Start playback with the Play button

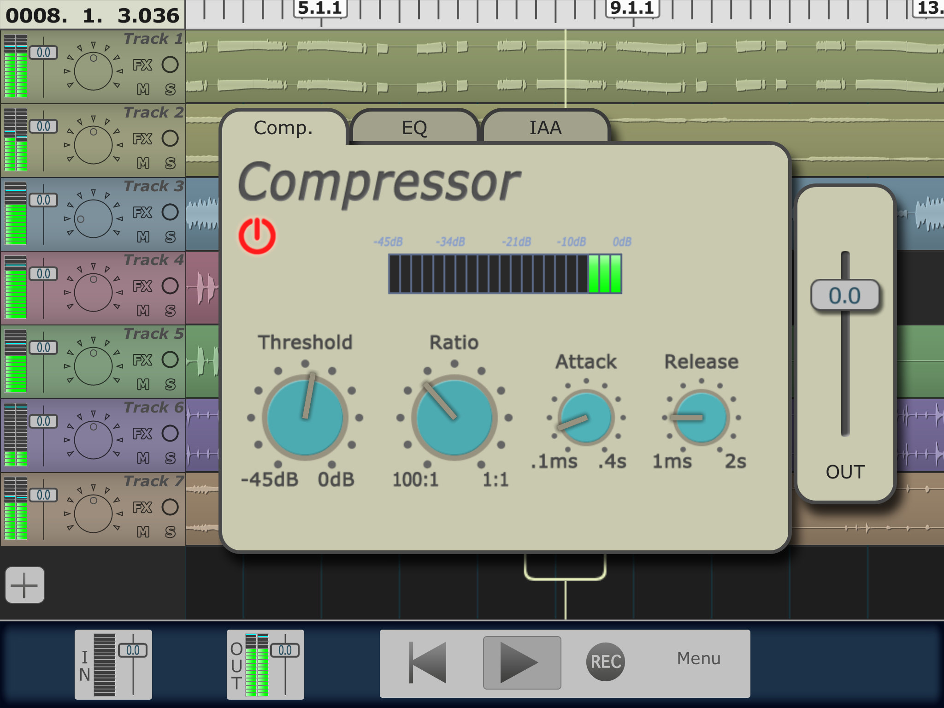522,663
